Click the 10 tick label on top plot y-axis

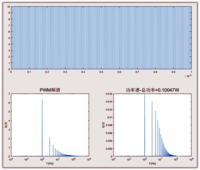[8, 6]
